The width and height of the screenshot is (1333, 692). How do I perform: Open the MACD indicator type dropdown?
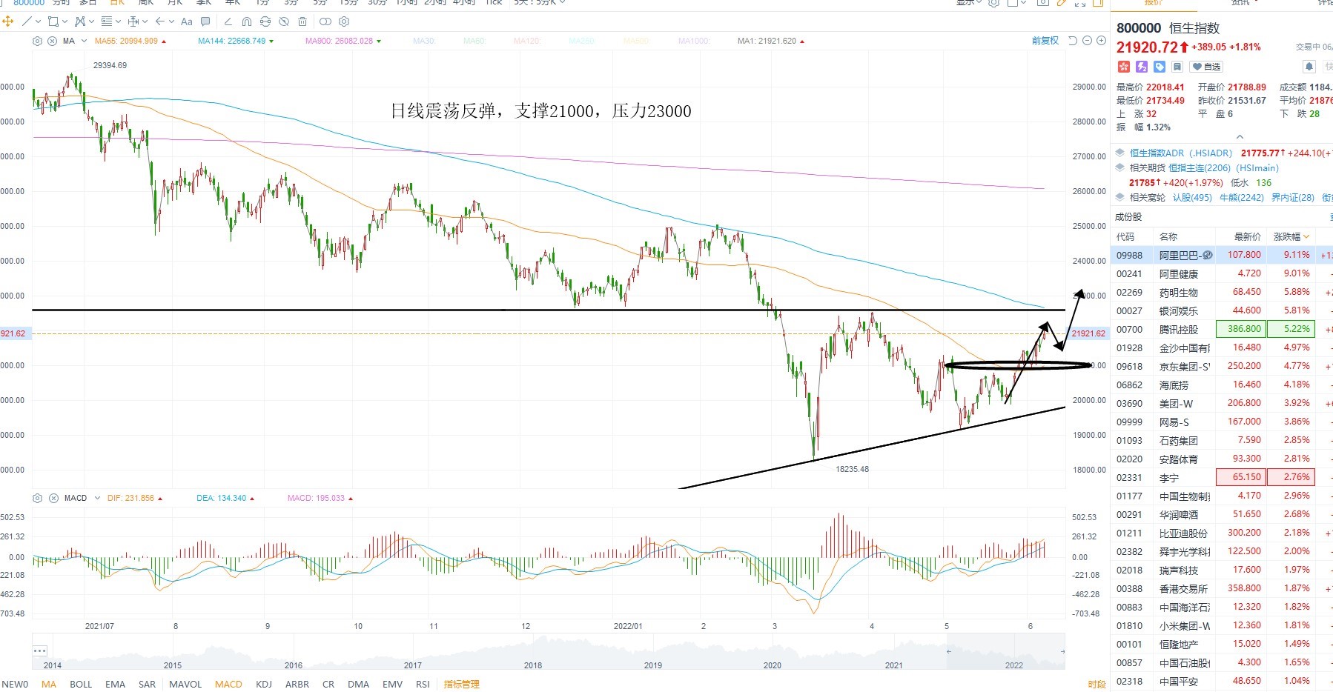[x=97, y=498]
